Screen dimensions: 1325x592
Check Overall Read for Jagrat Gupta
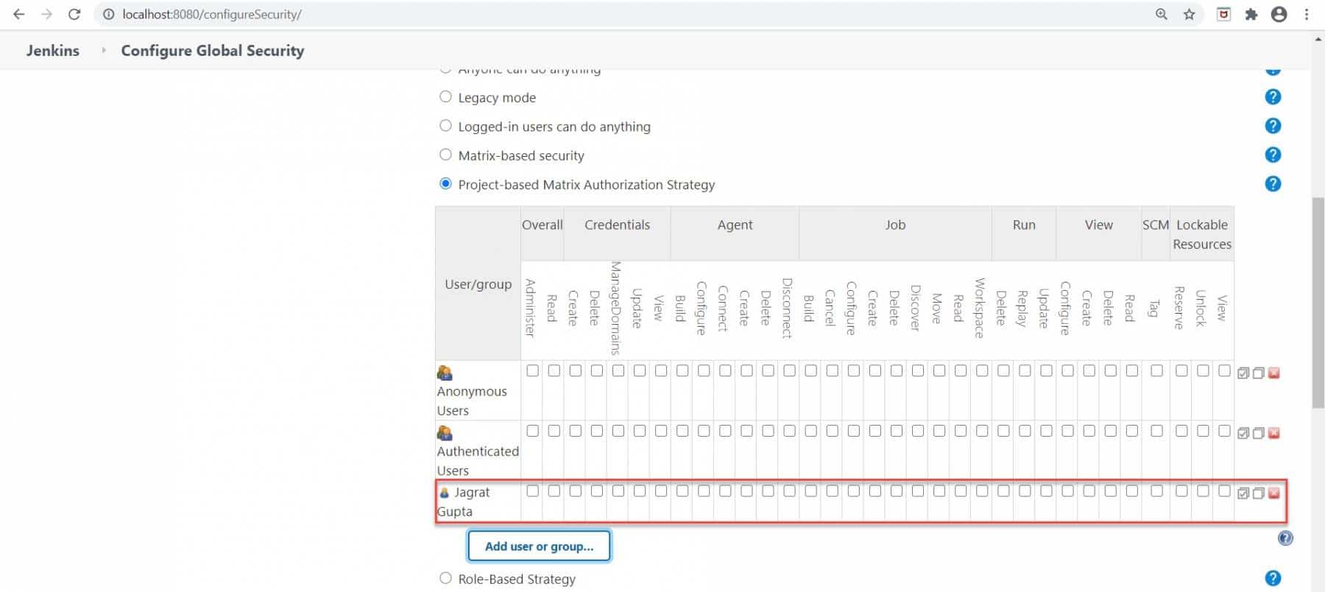click(554, 491)
